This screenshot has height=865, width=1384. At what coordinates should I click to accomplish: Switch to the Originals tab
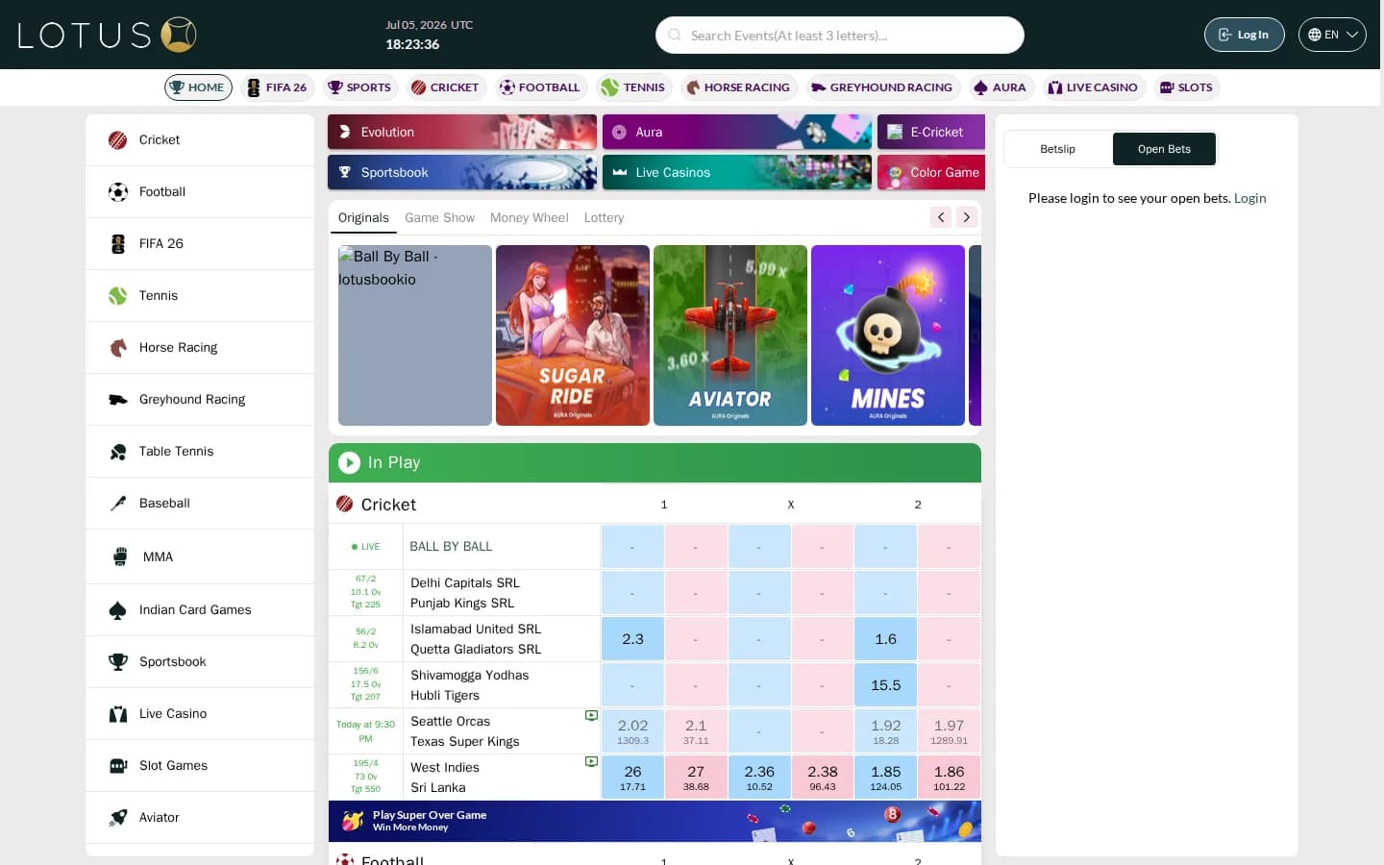point(363,218)
